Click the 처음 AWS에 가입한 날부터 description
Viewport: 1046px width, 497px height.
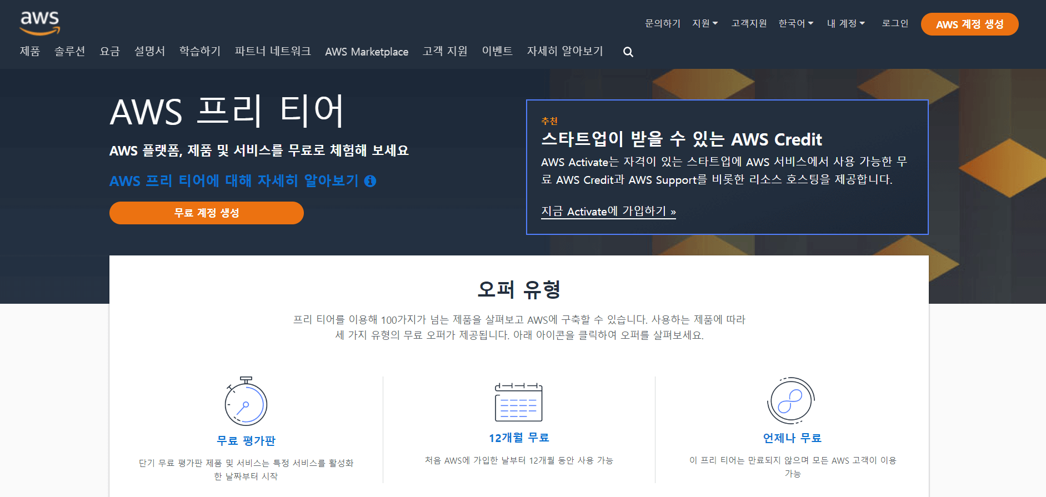(519, 460)
